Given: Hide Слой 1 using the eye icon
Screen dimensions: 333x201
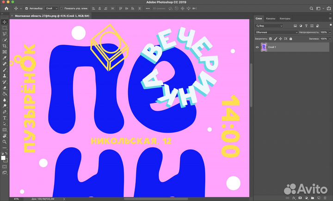Looking at the screenshot, I should tap(257, 47).
